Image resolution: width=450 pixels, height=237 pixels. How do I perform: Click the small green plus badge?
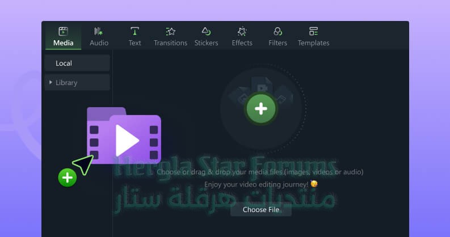coord(68,177)
